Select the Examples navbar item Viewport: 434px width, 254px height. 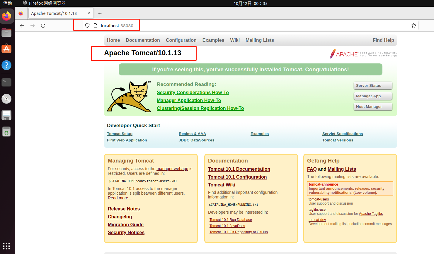click(x=213, y=40)
